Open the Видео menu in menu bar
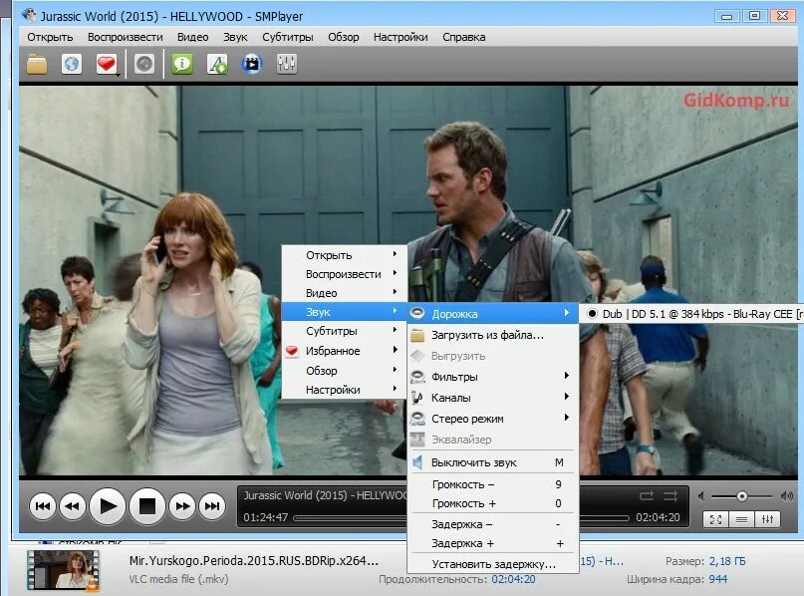 pyautogui.click(x=193, y=37)
